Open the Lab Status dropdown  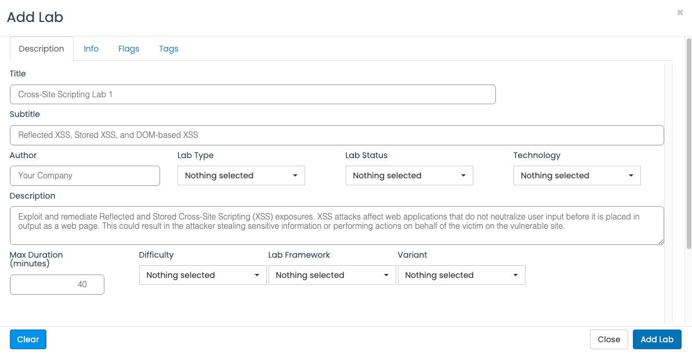pyautogui.click(x=409, y=175)
